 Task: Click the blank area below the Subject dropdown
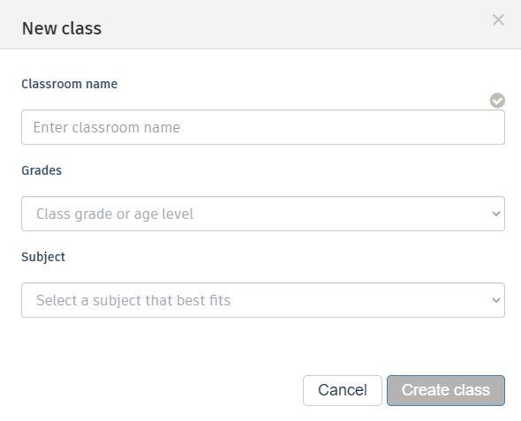point(263,345)
